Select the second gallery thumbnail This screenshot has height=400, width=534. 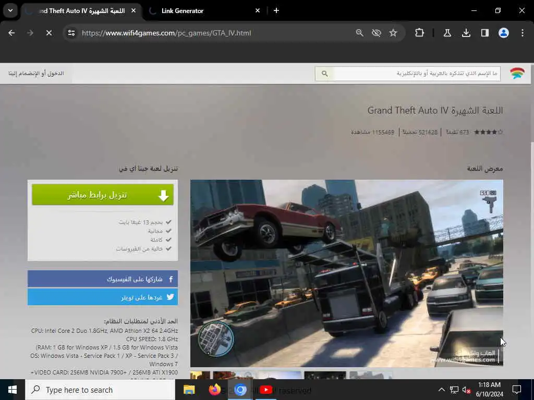tap(234, 375)
